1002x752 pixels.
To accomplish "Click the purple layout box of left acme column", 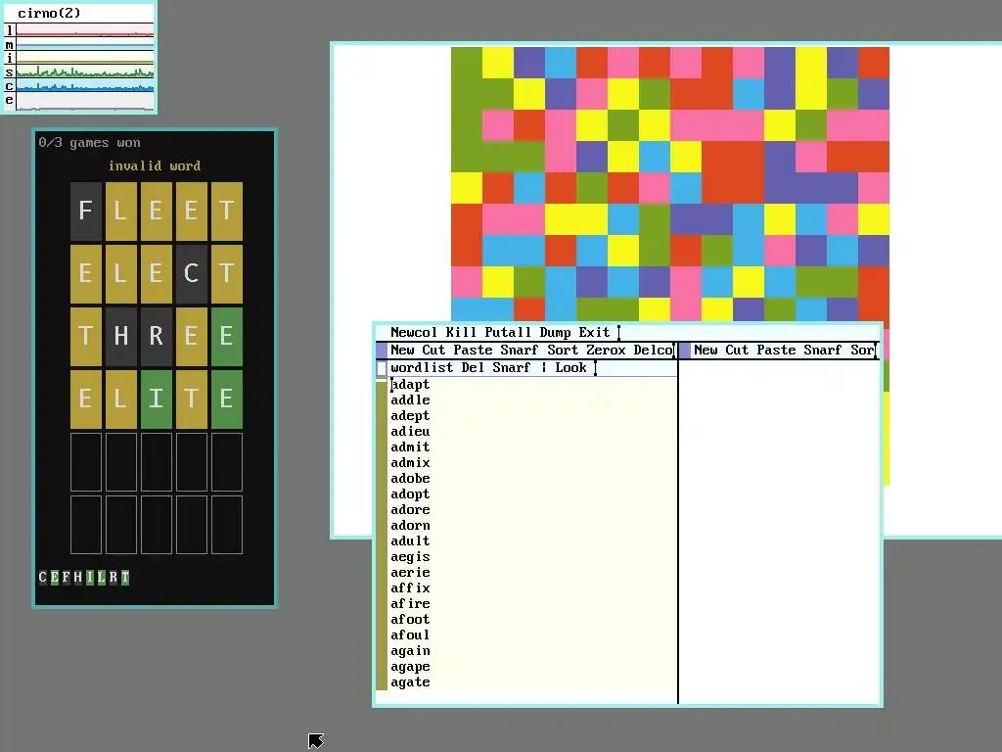I will tap(382, 350).
